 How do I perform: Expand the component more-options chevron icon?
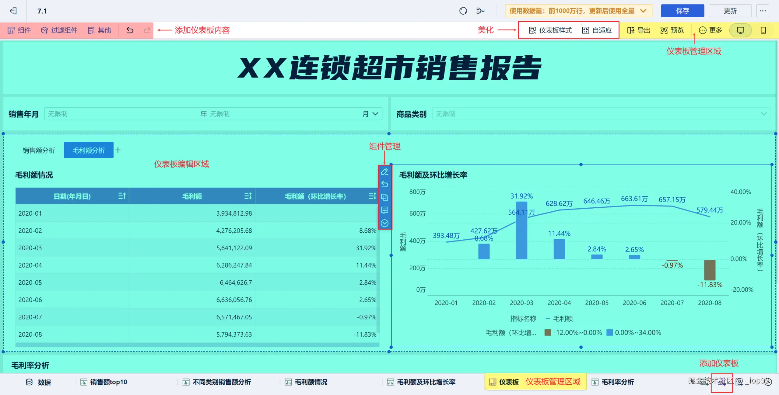(384, 223)
